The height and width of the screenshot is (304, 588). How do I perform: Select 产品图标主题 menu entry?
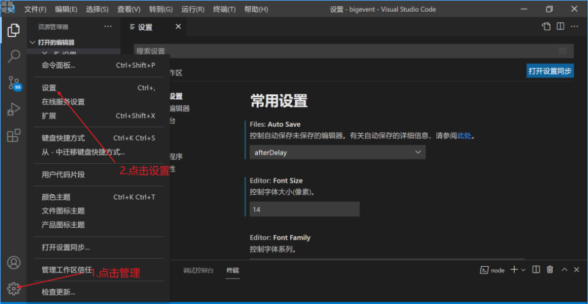pyautogui.click(x=98, y=225)
